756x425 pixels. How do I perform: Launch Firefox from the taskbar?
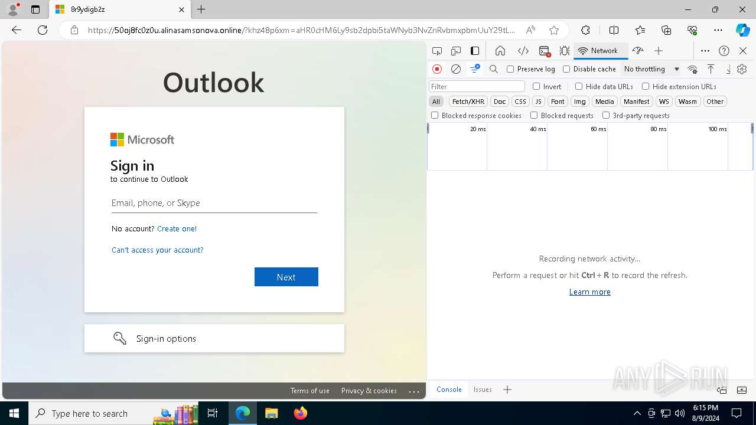(x=301, y=413)
